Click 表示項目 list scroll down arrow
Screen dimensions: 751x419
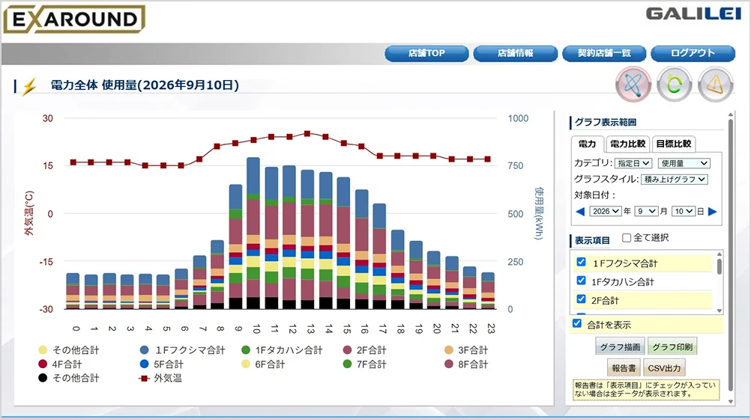pyautogui.click(x=719, y=311)
